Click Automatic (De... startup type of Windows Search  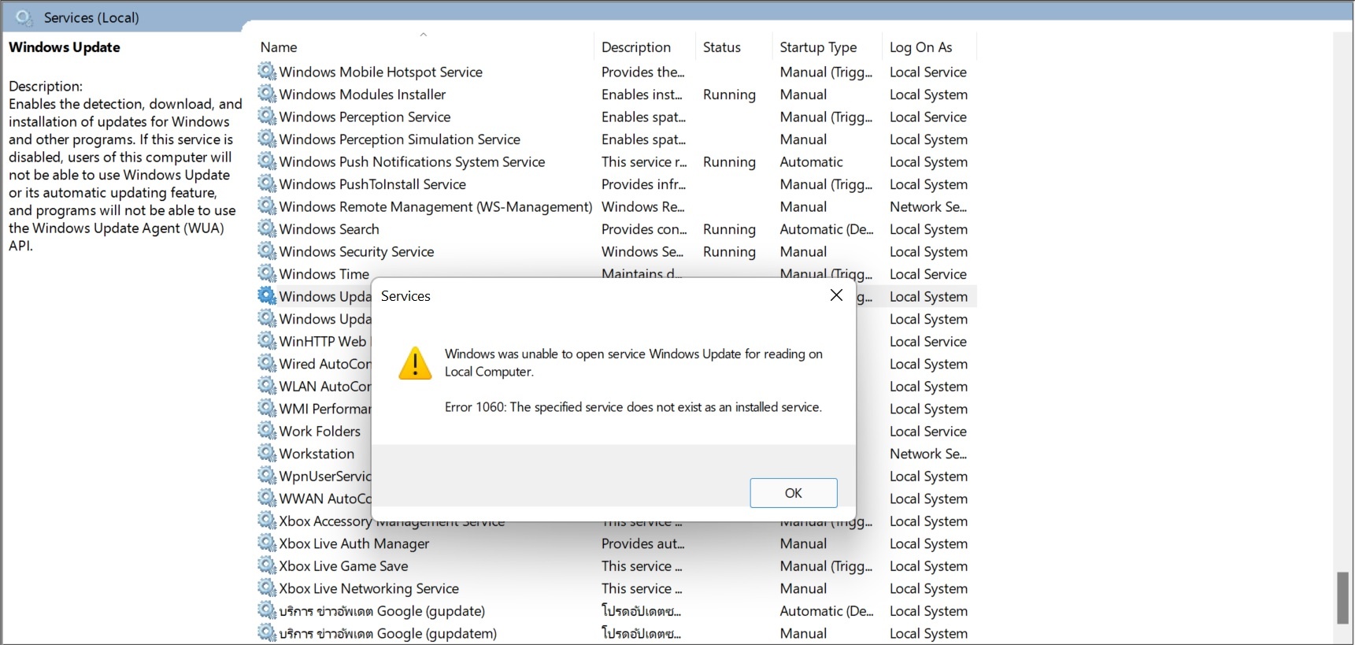point(827,229)
